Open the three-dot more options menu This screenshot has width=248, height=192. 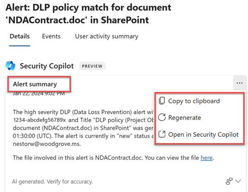(239, 83)
